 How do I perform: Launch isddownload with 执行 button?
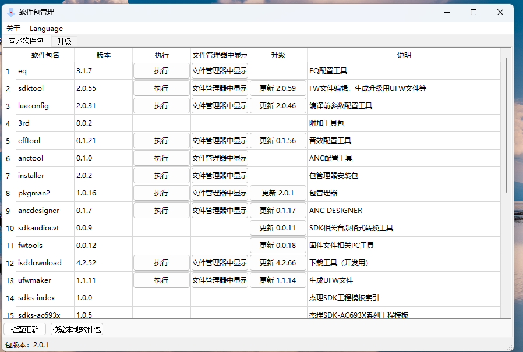coord(161,262)
